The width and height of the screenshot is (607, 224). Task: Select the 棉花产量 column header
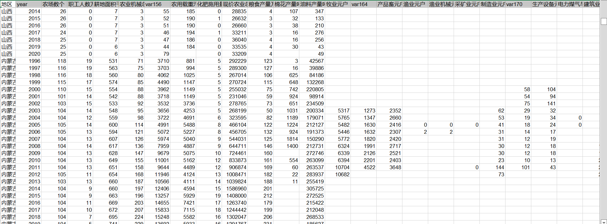286,4
